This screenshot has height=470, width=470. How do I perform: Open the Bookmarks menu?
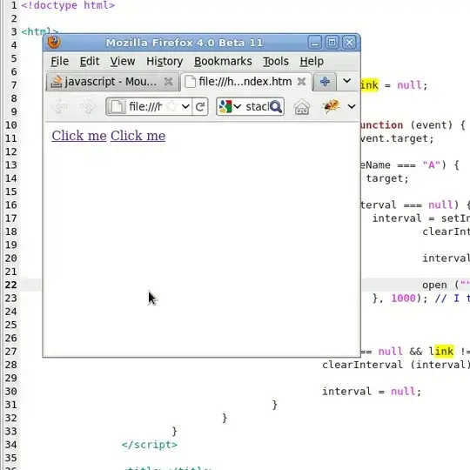pos(223,61)
